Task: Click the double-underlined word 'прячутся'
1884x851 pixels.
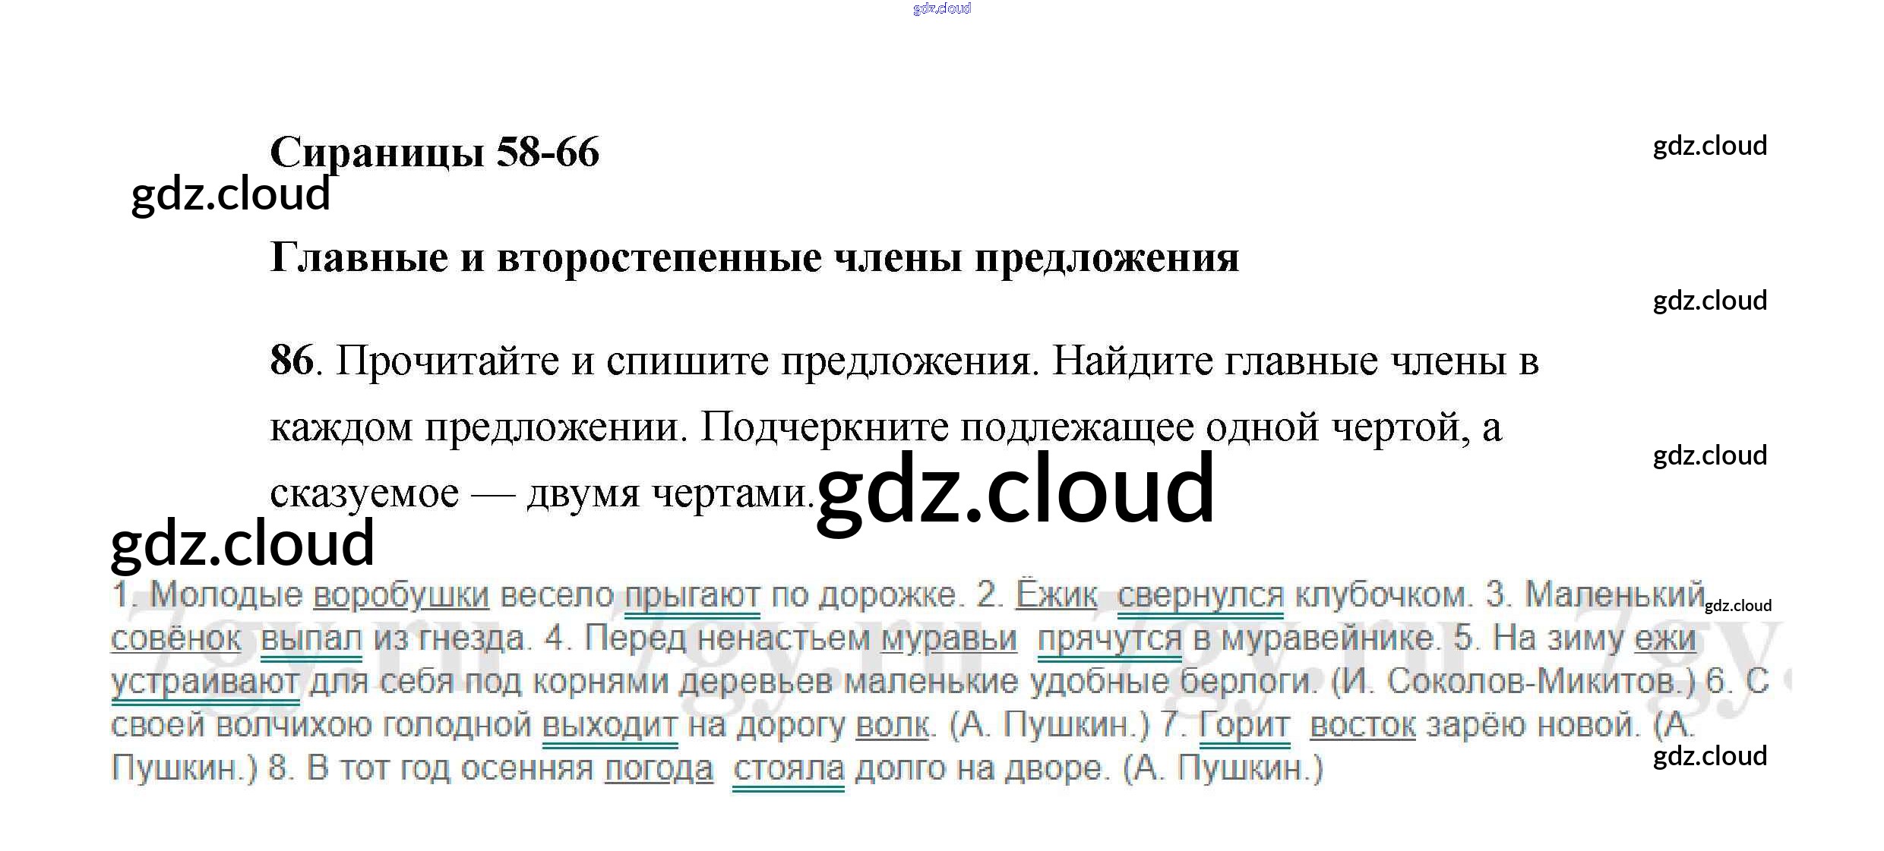Action: tap(1110, 638)
